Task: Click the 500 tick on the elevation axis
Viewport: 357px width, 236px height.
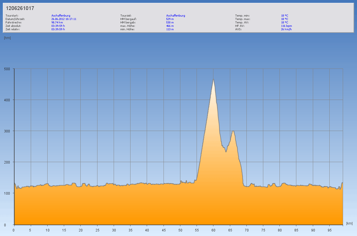Action: (x=7, y=69)
